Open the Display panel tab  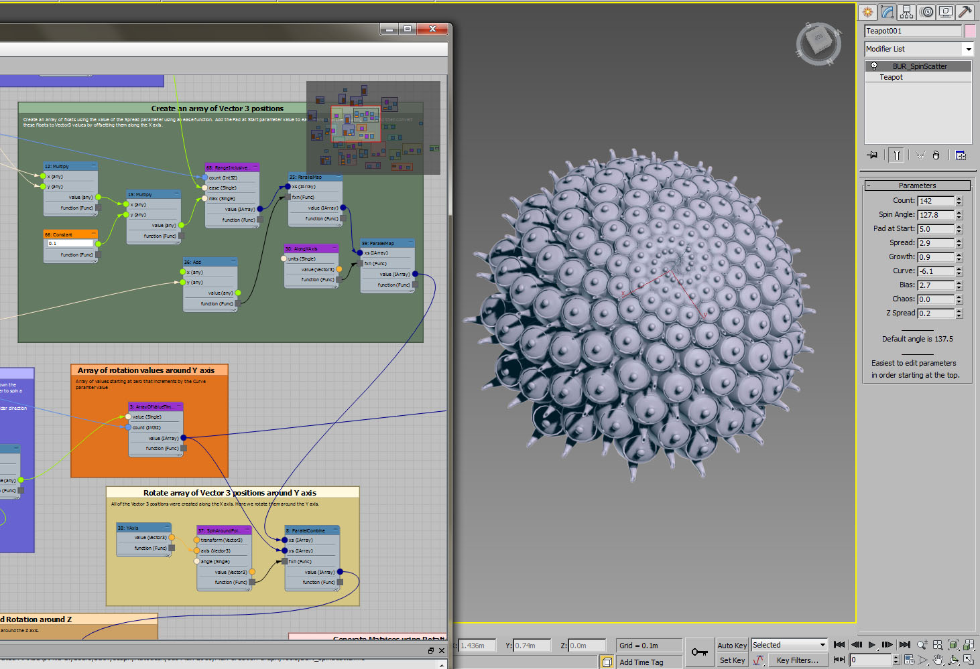tap(946, 12)
